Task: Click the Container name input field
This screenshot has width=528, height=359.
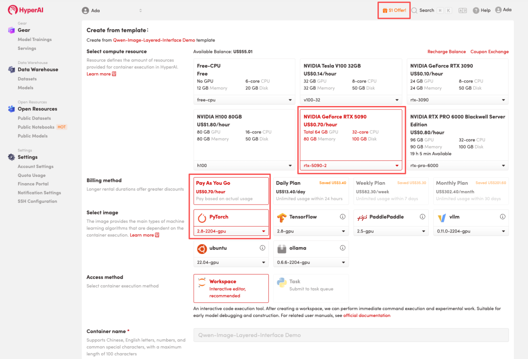Action: click(351, 335)
